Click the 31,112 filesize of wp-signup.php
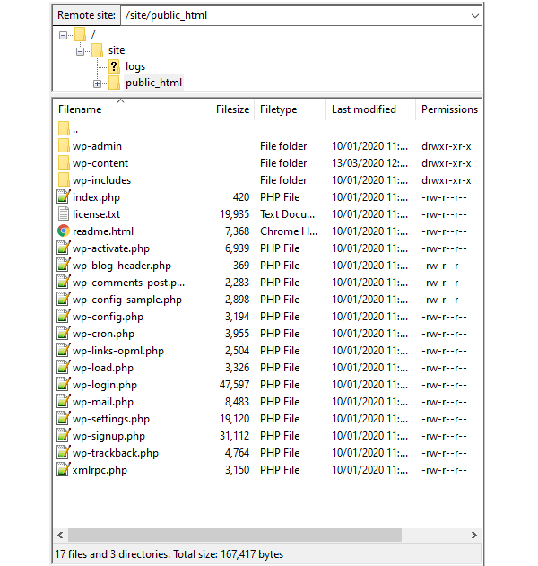538x566 pixels. tap(235, 436)
